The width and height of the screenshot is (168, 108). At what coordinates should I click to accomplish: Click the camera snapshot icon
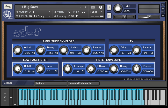click(93, 7)
